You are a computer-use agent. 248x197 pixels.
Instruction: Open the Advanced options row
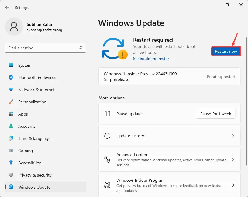click(170, 159)
